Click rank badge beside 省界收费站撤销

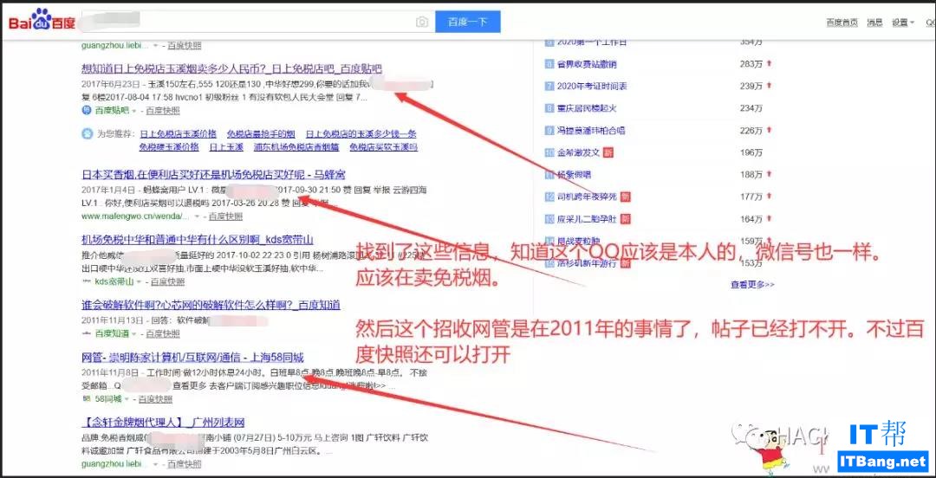[x=549, y=64]
